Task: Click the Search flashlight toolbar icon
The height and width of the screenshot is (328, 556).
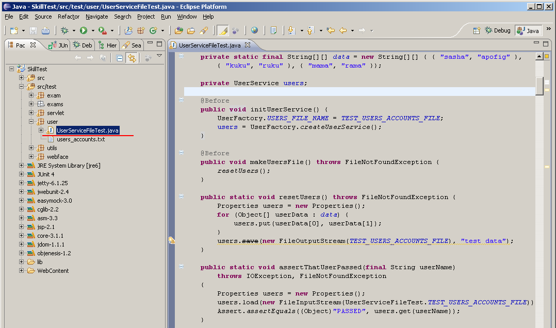Action: pos(204,30)
